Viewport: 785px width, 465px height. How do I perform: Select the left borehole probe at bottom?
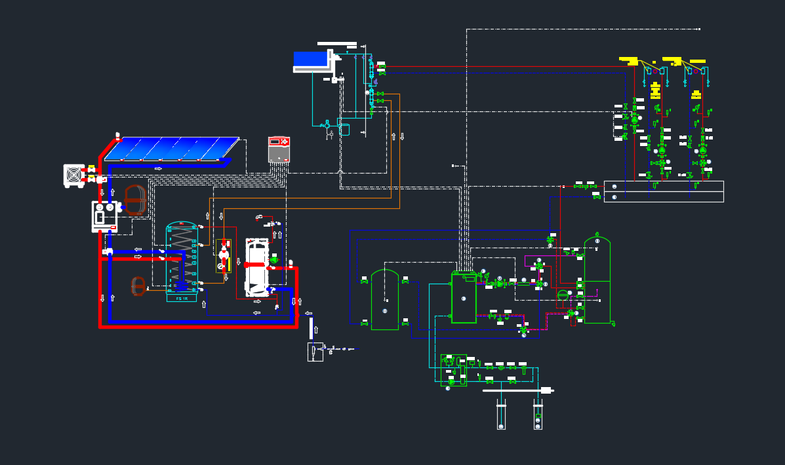501,414
